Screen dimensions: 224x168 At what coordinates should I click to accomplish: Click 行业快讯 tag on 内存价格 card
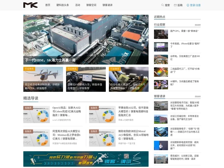click(115, 69)
